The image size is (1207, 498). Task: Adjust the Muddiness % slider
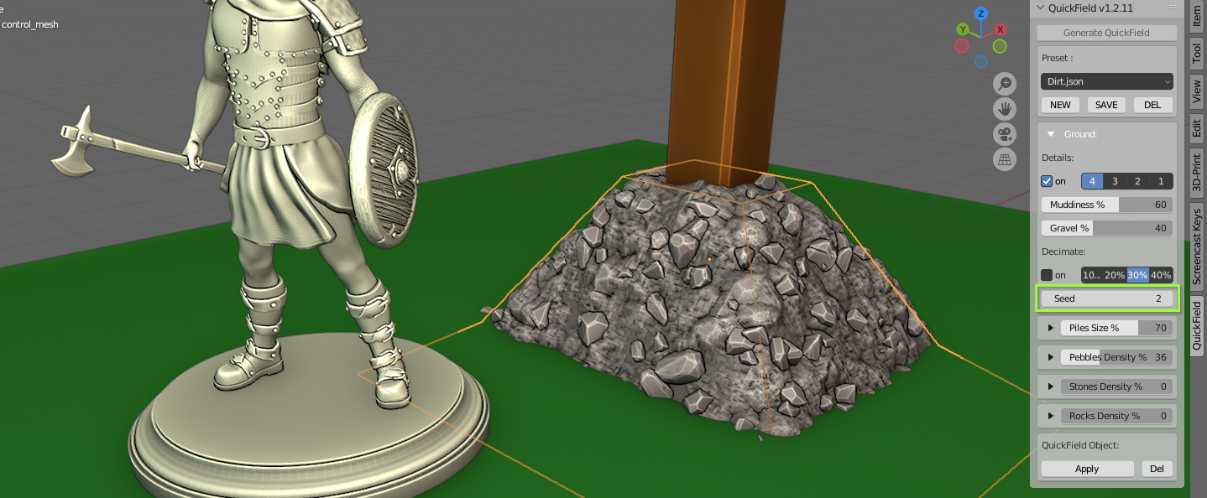[1107, 205]
